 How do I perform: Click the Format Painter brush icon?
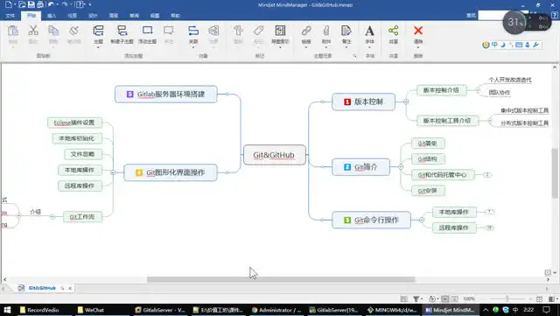[x=73, y=31]
